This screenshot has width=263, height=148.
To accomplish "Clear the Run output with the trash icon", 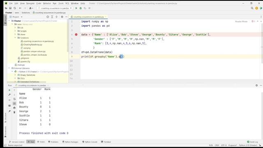I will [x=14, y=112].
